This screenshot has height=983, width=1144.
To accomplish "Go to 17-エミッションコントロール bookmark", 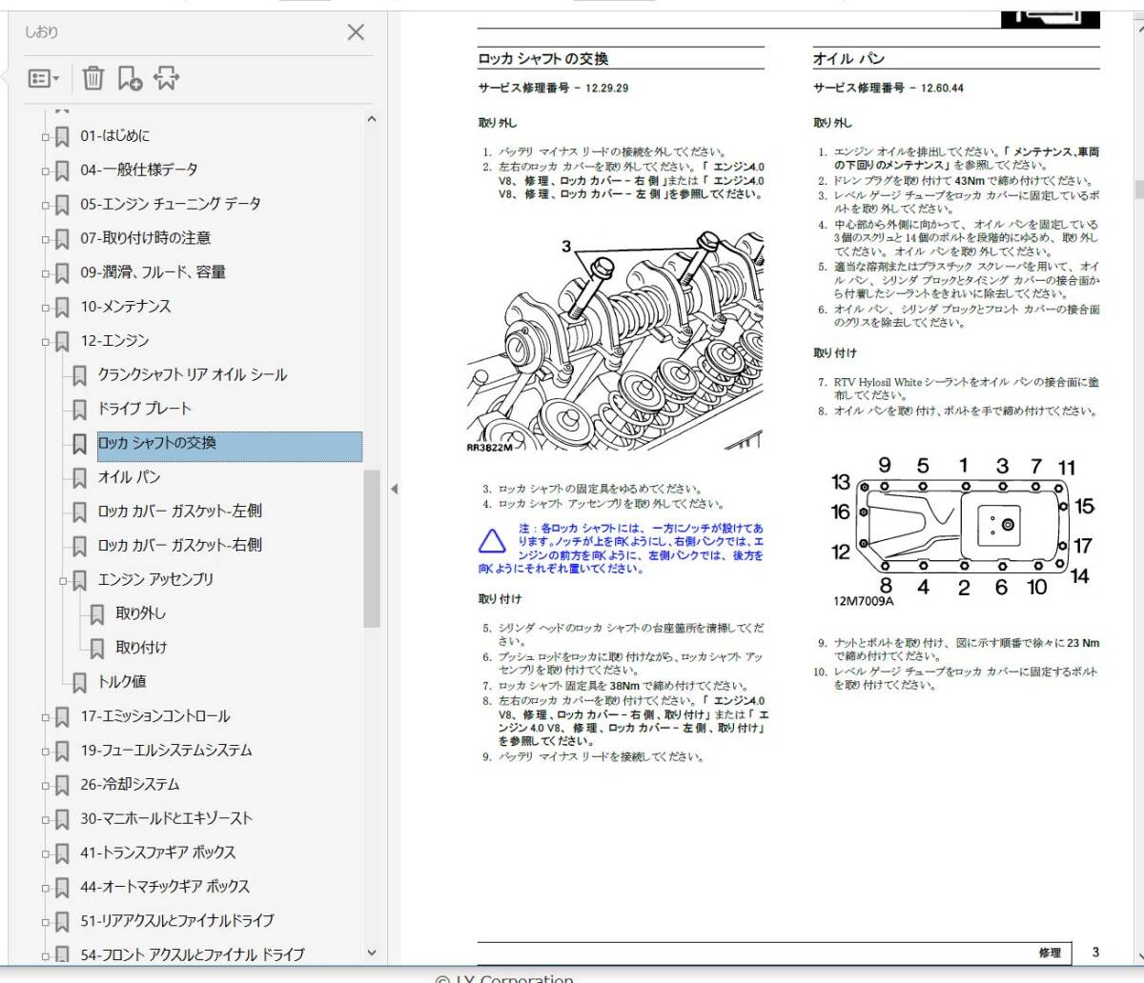I will [154, 716].
